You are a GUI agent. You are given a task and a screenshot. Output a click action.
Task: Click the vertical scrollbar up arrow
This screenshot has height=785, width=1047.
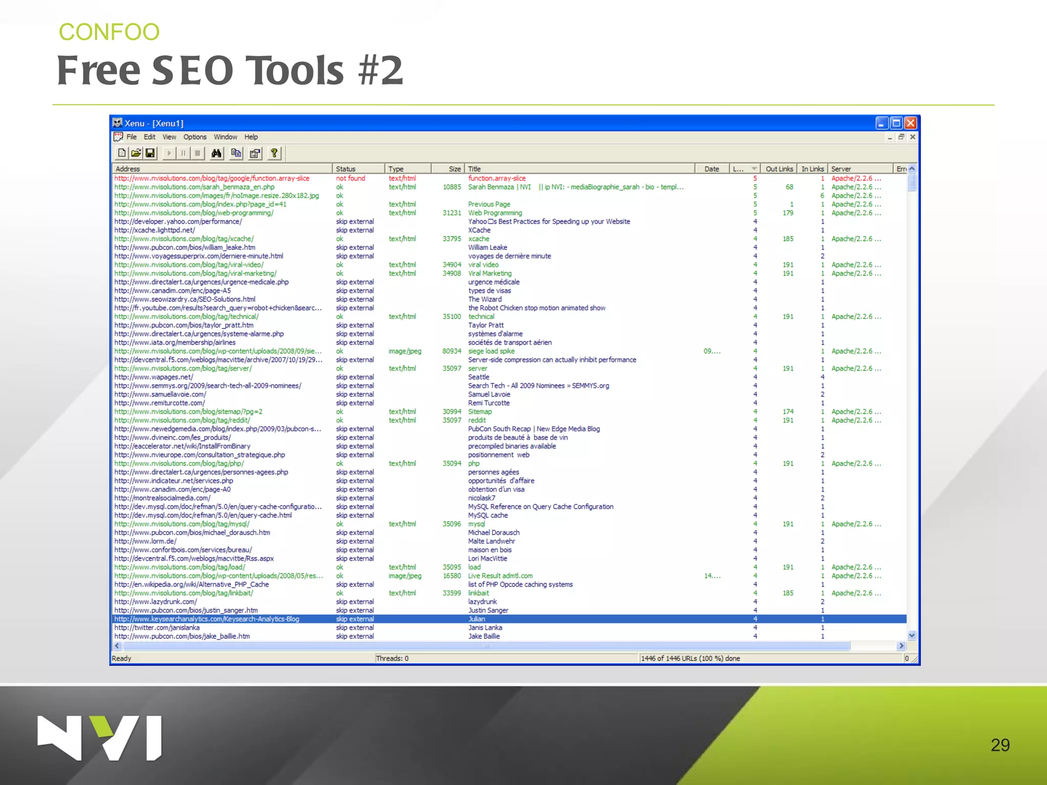[x=912, y=169]
